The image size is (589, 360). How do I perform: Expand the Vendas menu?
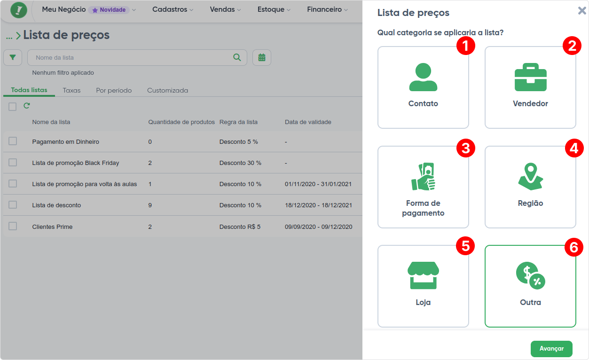pyautogui.click(x=225, y=9)
